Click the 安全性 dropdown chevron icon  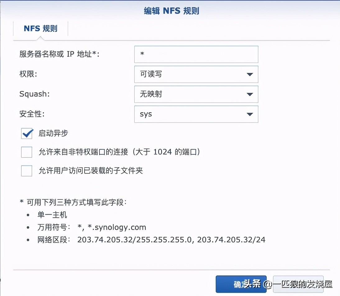(x=250, y=114)
